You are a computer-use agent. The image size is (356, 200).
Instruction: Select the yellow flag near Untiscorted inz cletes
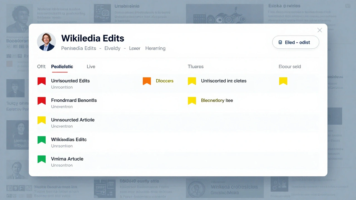(x=192, y=81)
